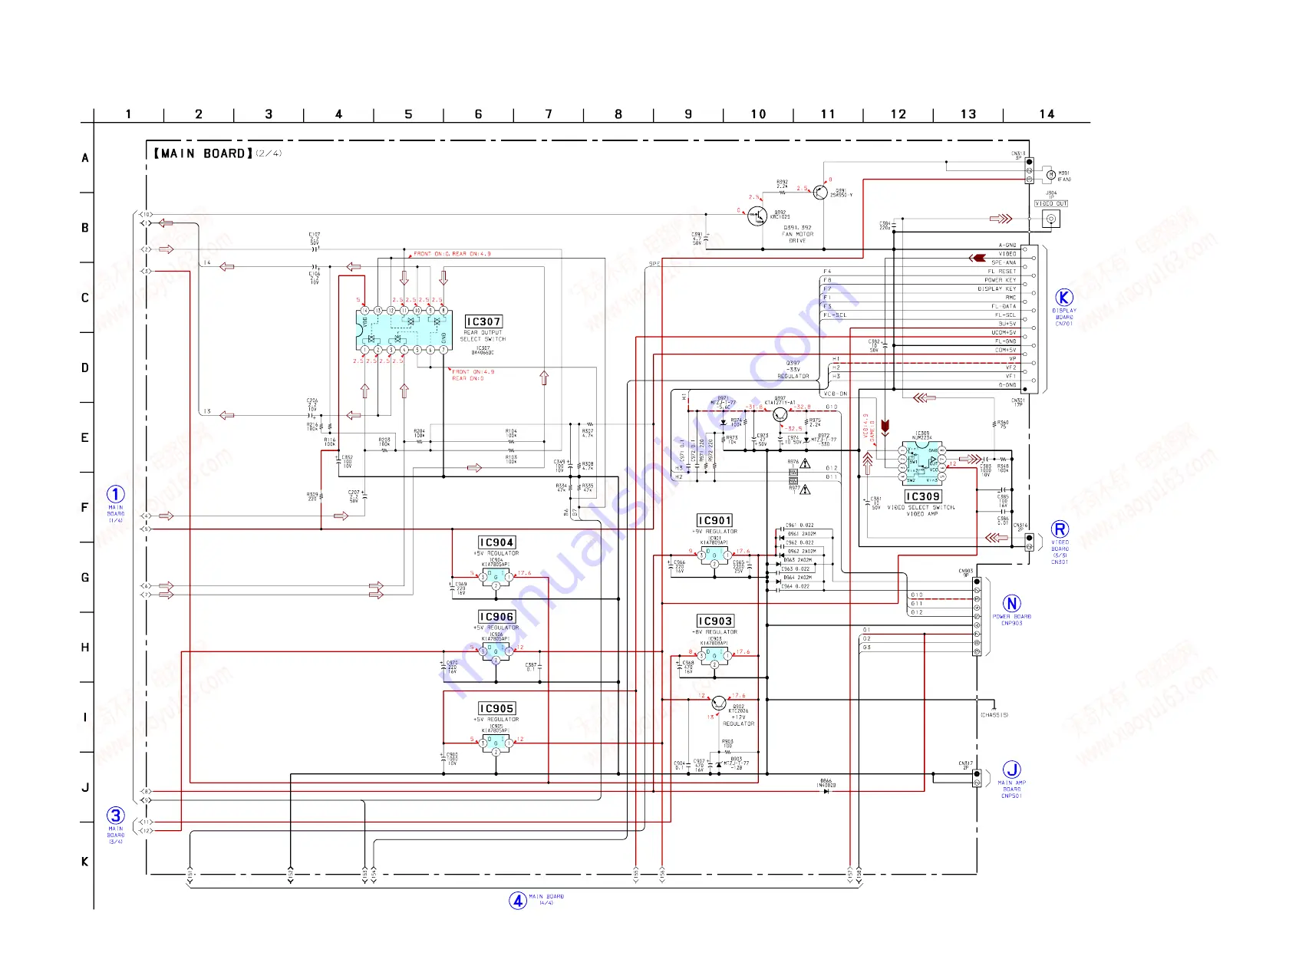Screen dimensions: 1289x969
Task: Click the (CHASSIS) label
Action: click(x=994, y=715)
